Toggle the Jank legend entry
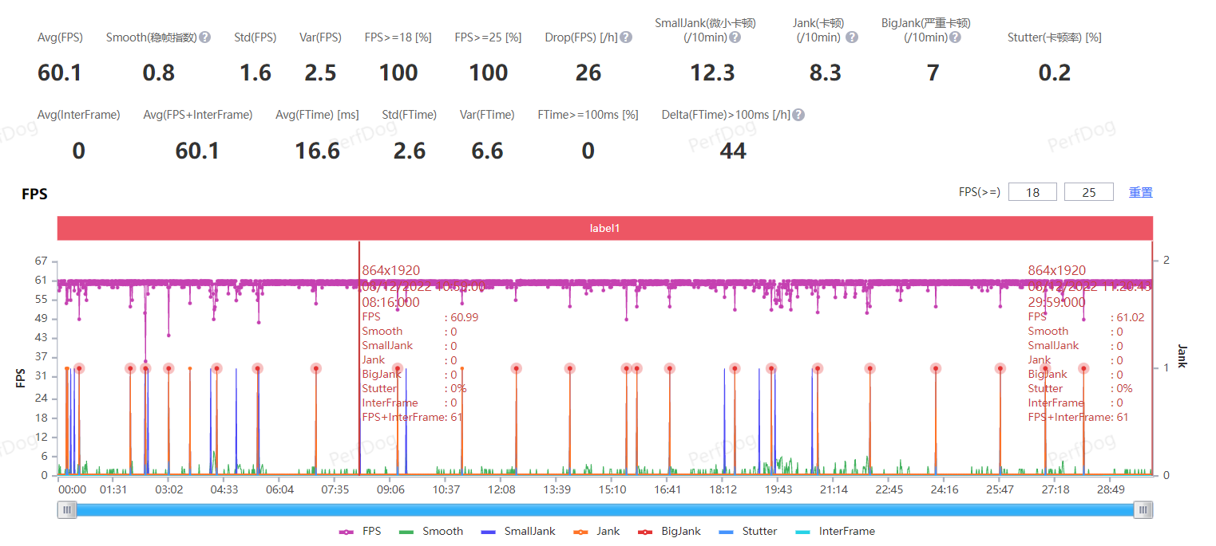 (597, 532)
